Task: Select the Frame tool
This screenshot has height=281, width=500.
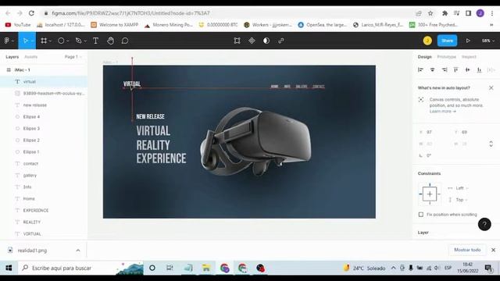Action: pyautogui.click(x=44, y=41)
